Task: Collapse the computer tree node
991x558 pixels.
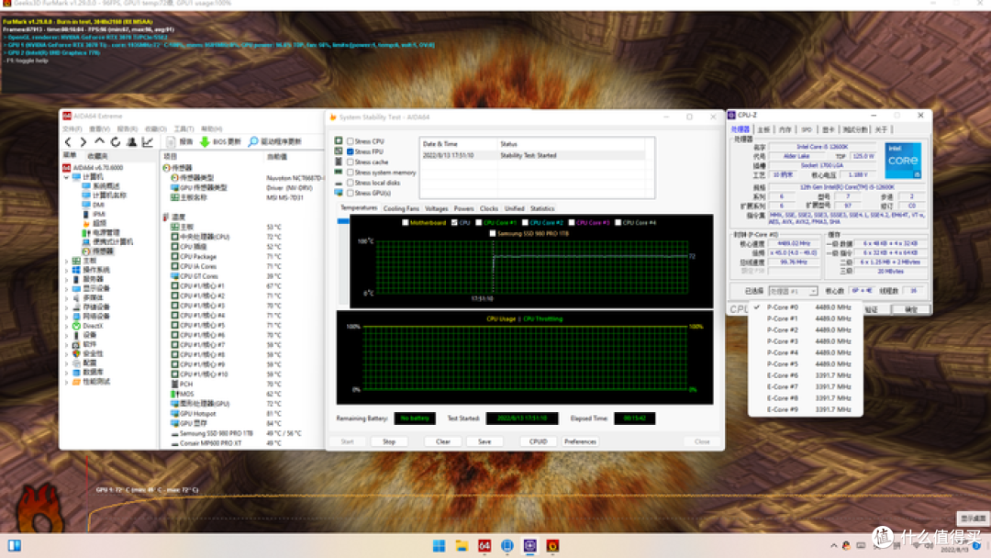Action: pyautogui.click(x=66, y=177)
